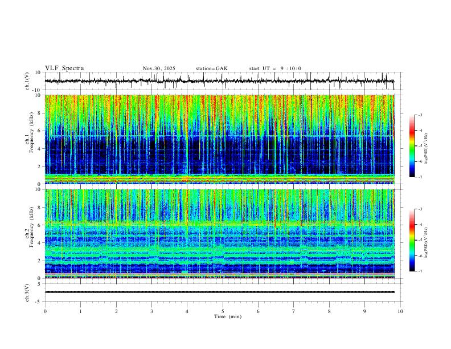Click inside the ch.2 spectrogram panel
The image size is (451, 349).
(220, 234)
